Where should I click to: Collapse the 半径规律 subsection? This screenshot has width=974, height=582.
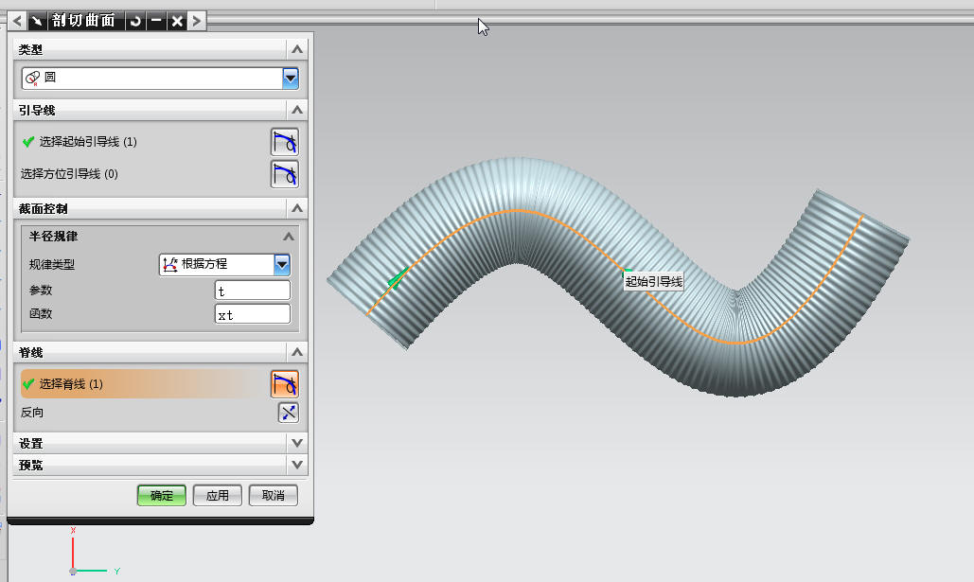click(288, 236)
